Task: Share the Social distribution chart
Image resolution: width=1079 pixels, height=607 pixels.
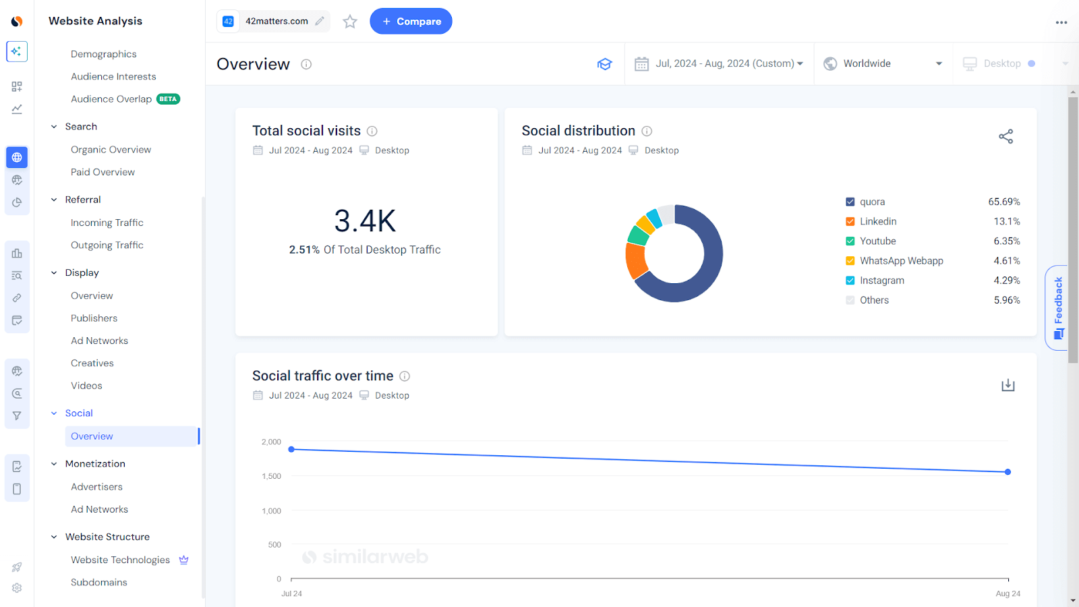Action: 1006,136
